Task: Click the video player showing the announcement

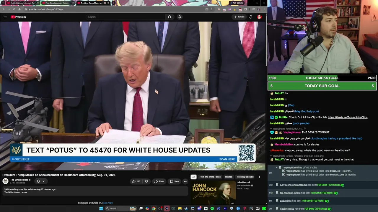Action: [133, 96]
